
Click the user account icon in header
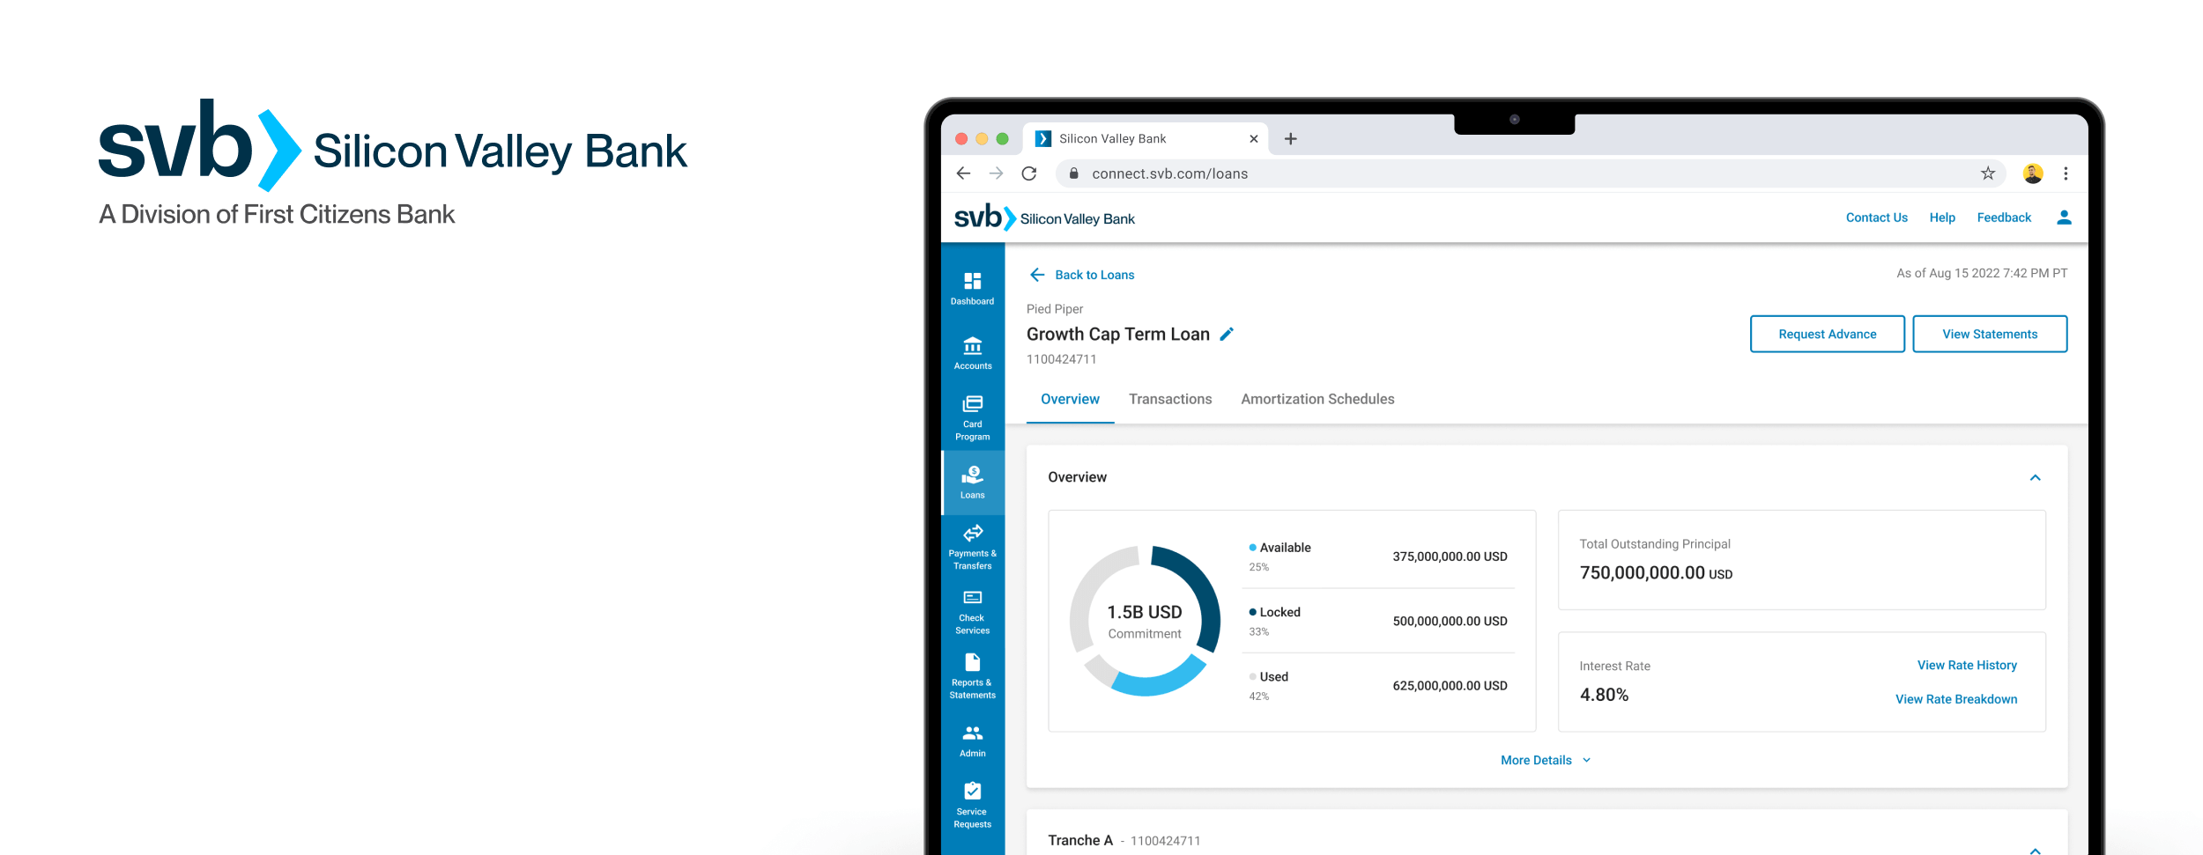(2064, 217)
